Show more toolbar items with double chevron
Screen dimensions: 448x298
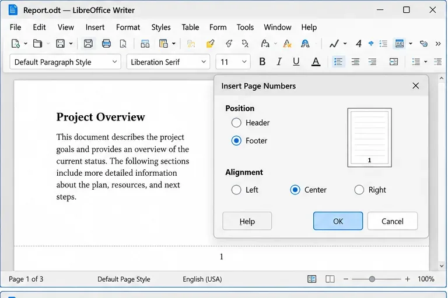point(438,44)
